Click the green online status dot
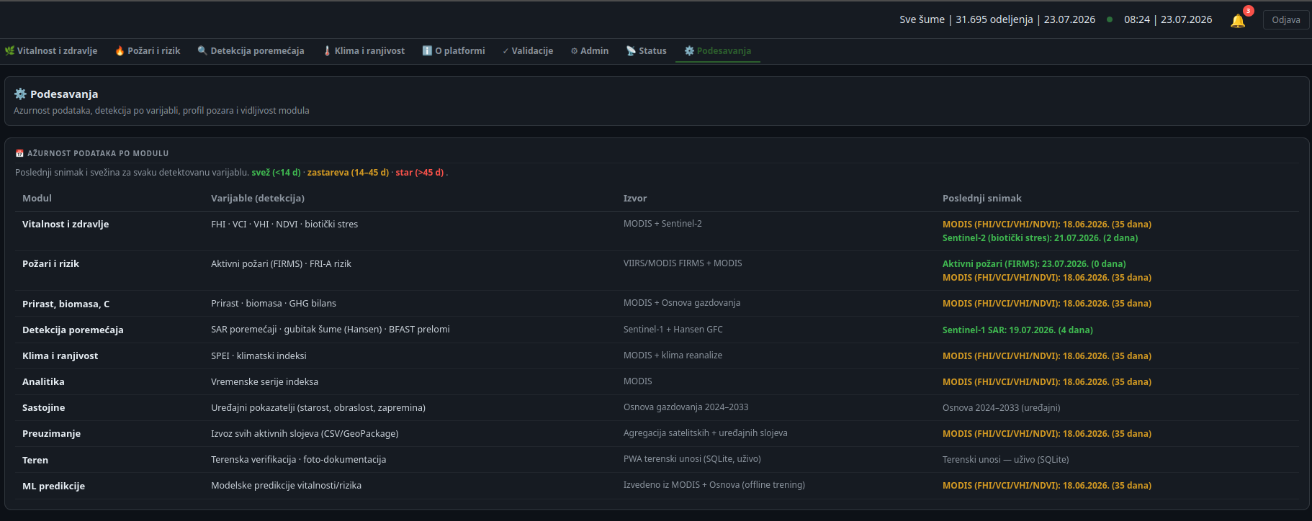Image resolution: width=1312 pixels, height=521 pixels. [x=1110, y=19]
